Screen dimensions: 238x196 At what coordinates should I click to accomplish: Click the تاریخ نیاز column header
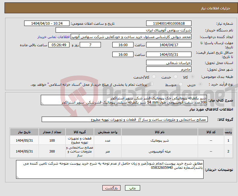(24, 132)
